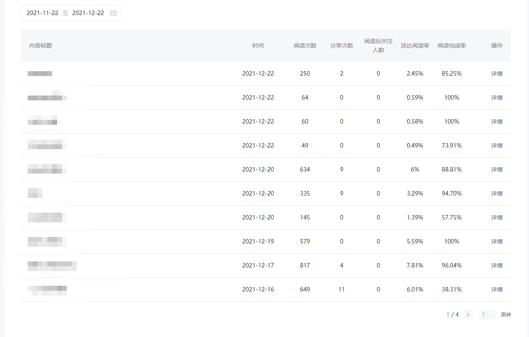This screenshot has height=337, width=529.
Task: Click the start date 2021-11-22 field
Action: coord(42,13)
